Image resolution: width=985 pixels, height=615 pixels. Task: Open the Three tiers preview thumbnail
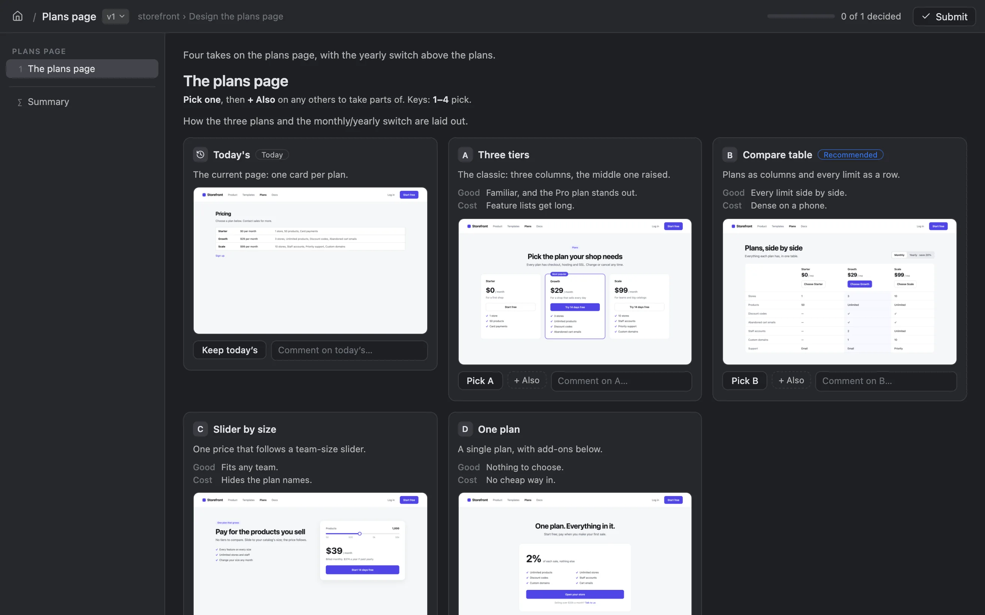575,292
